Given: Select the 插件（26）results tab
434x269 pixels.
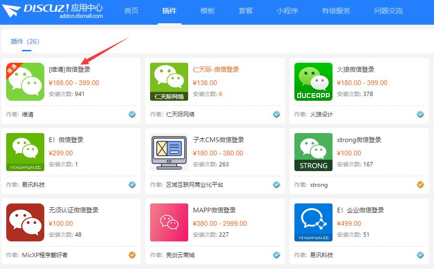Looking at the screenshot, I should [x=25, y=41].
